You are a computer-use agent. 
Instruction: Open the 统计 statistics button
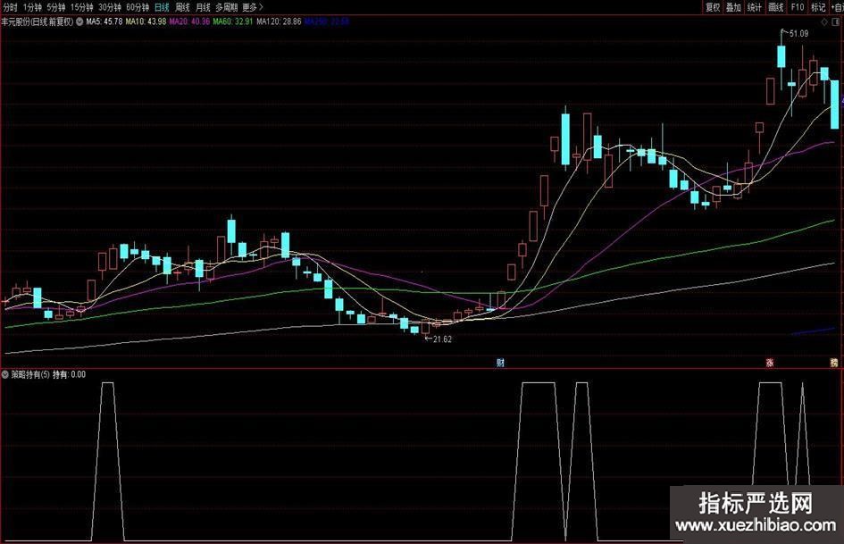tap(756, 7)
